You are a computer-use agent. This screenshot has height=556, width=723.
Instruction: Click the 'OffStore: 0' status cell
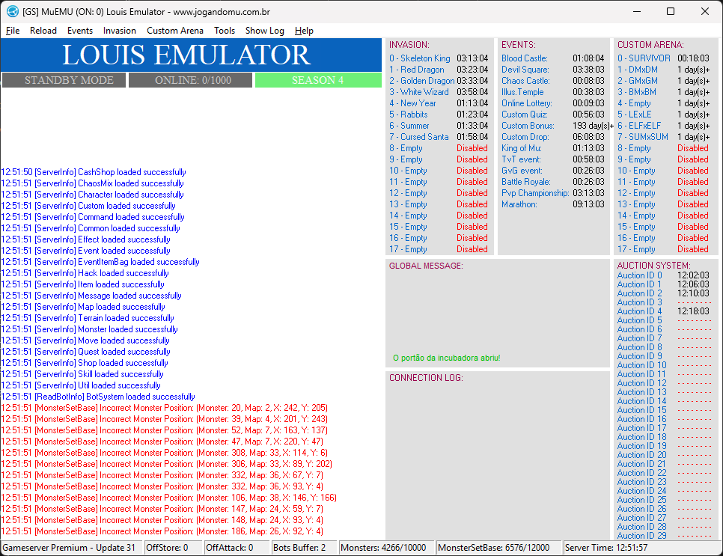(x=174, y=548)
